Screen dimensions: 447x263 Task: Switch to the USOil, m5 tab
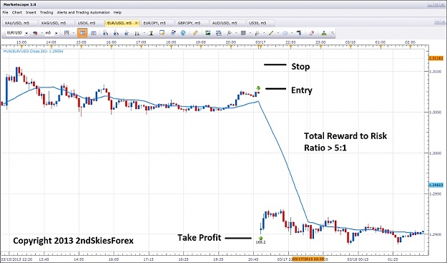(89, 23)
